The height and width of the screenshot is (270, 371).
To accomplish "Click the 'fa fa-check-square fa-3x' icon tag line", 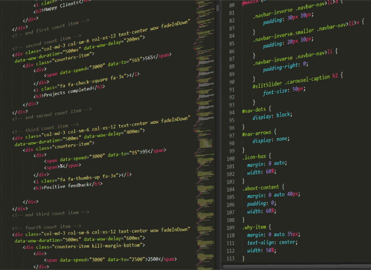I will tap(86, 82).
